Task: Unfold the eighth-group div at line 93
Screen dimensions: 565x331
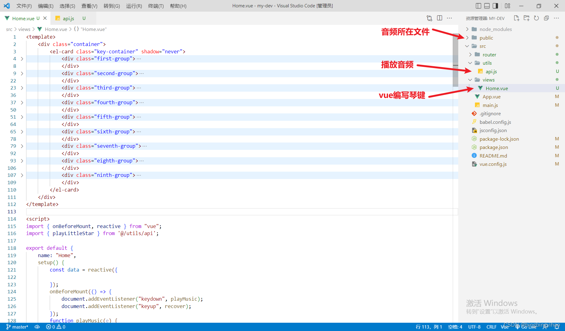Action: [x=22, y=161]
